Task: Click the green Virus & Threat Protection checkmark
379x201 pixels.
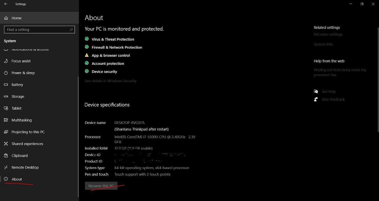Action: pos(87,39)
